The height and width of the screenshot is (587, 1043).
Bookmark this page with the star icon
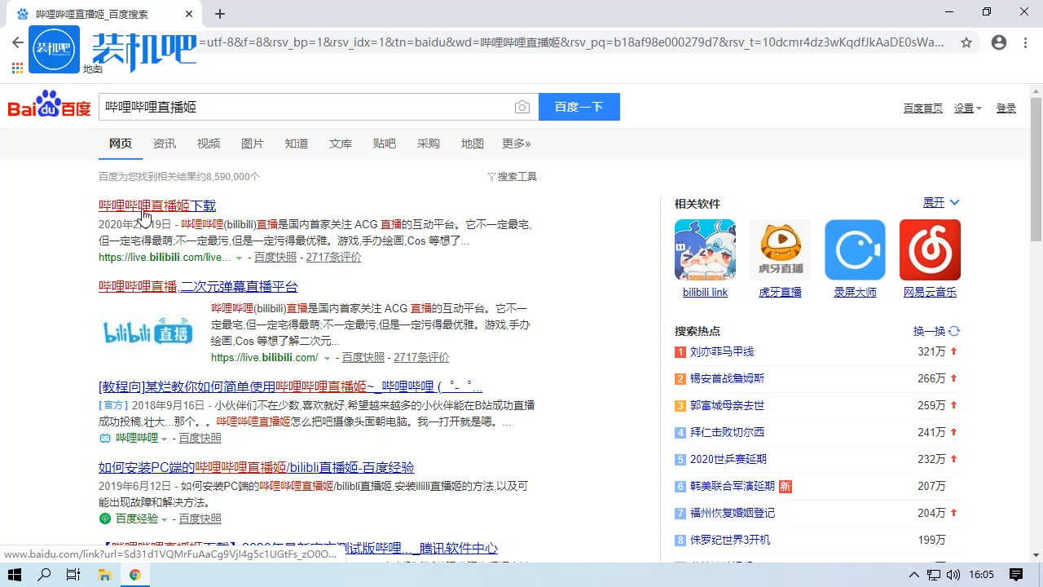click(966, 42)
